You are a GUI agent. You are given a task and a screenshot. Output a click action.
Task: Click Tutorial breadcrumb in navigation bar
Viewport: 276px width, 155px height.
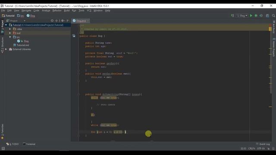[8, 15]
